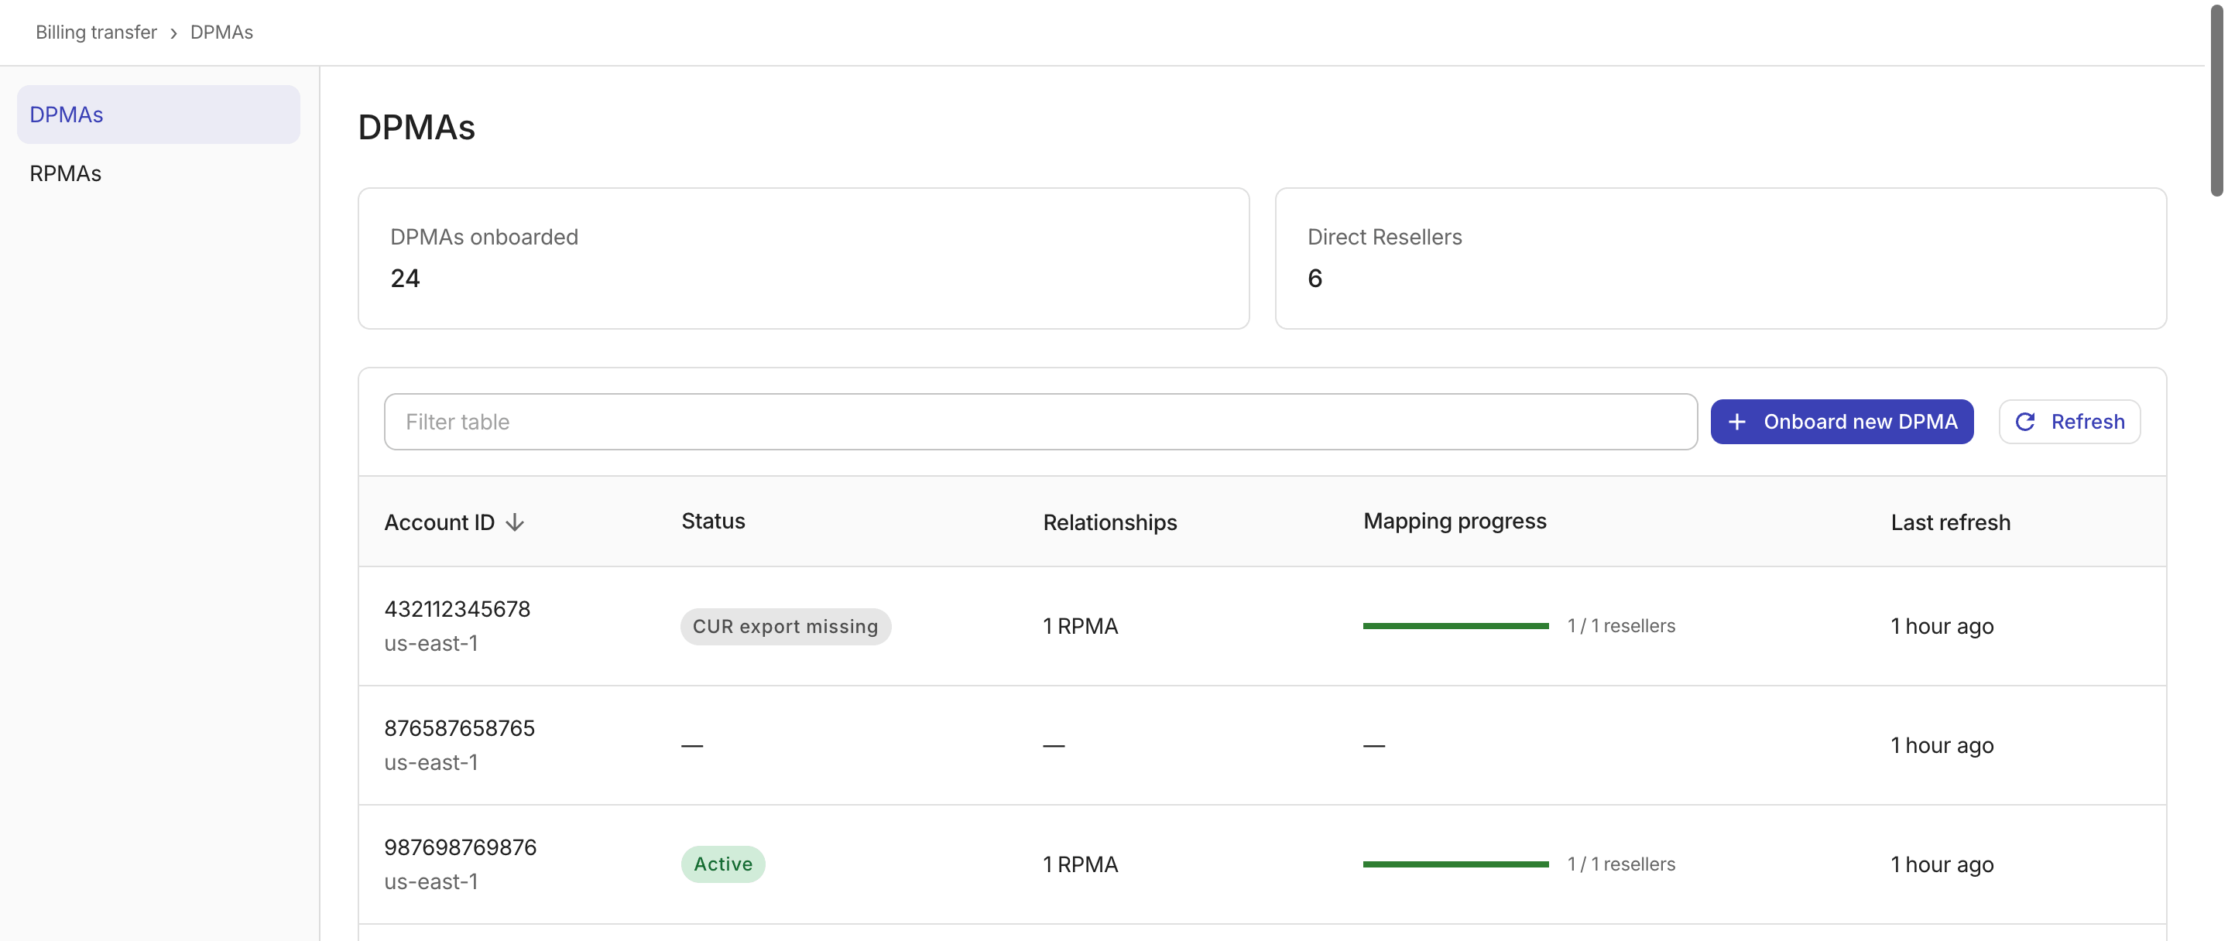Click the CUR export missing status badge
Viewport: 2228px width, 941px height.
tap(785, 626)
